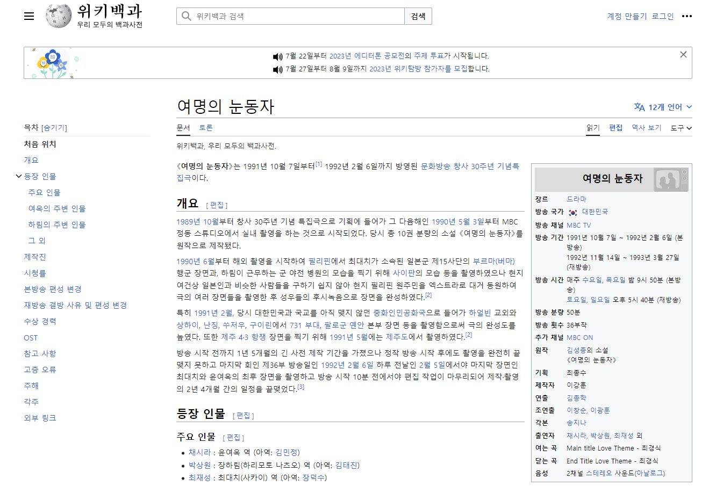Jump to 주요 인물 in contents
Screen dimensions: 716x486
44,192
